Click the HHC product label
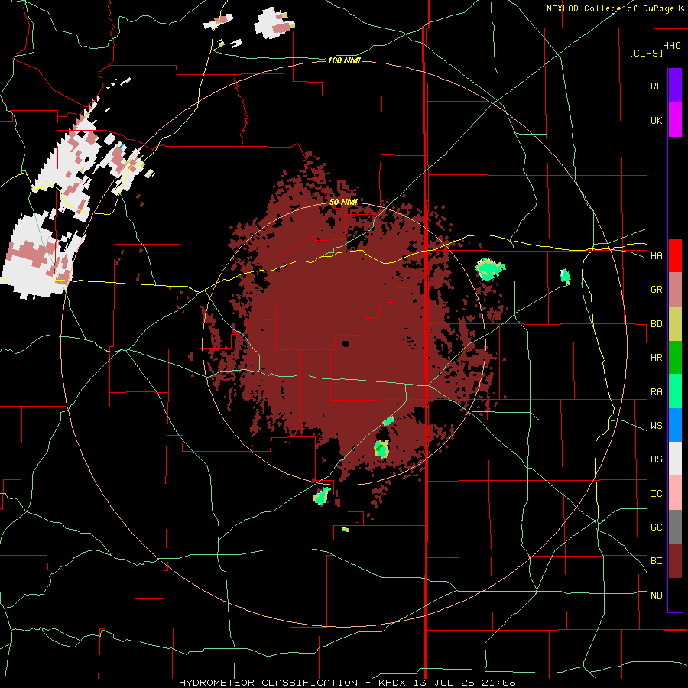This screenshot has height=688, width=688. (672, 46)
